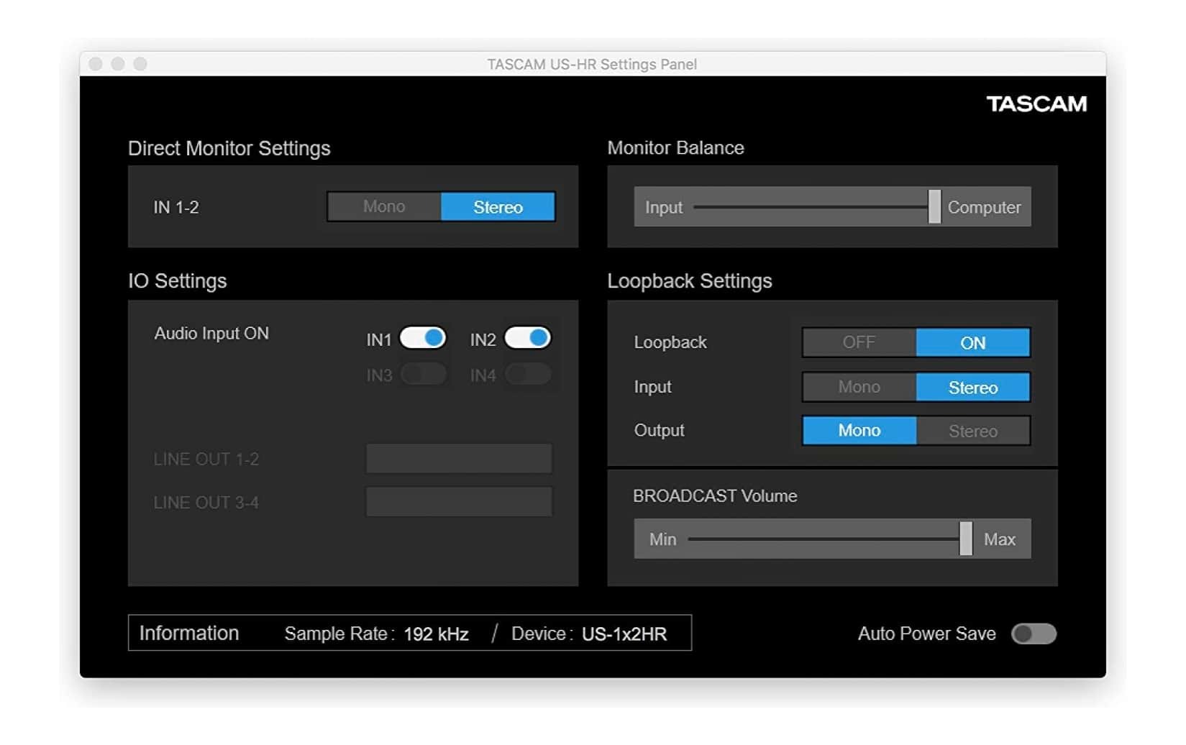The width and height of the screenshot is (1186, 745).
Task: Click the 192 kHz sample rate value
Action: [436, 634]
